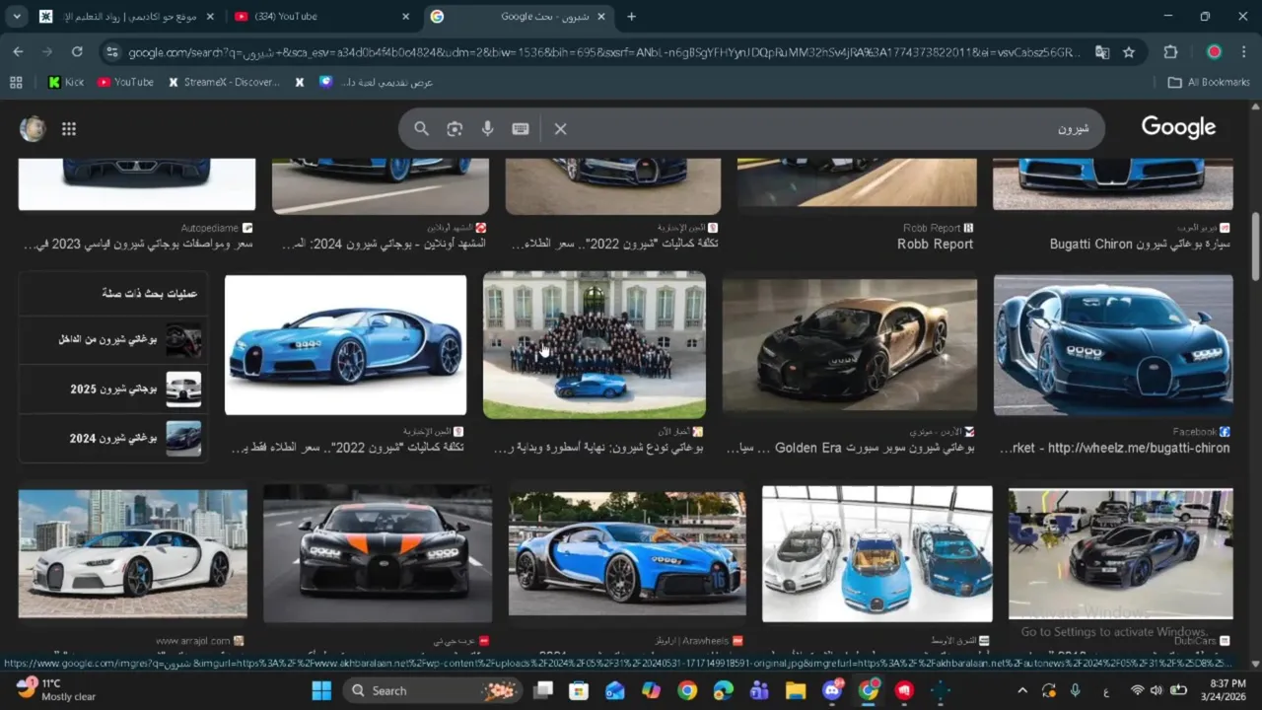Open File Explorer from taskbar
This screenshot has height=710, width=1262.
pyautogui.click(x=796, y=690)
